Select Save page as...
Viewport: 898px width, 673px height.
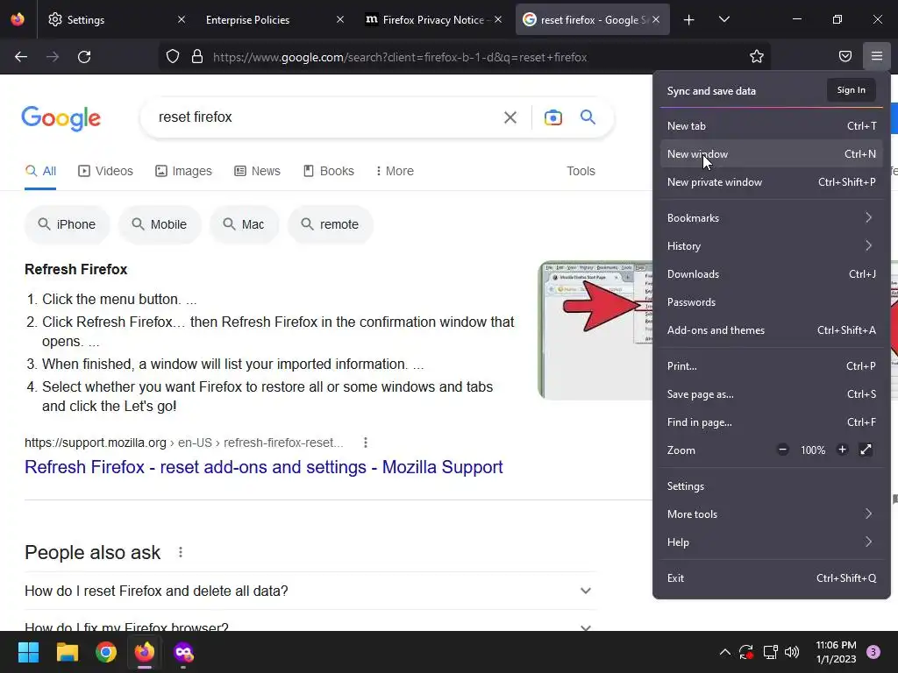click(x=772, y=394)
